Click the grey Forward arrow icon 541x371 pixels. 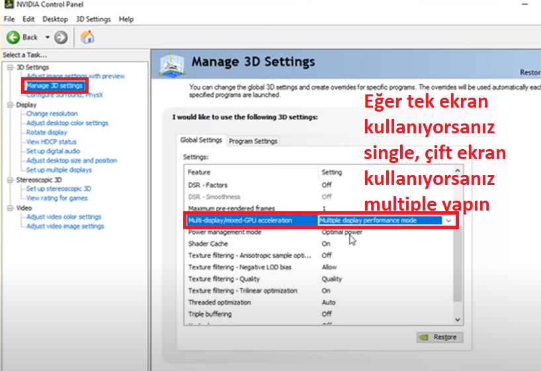pyautogui.click(x=61, y=37)
